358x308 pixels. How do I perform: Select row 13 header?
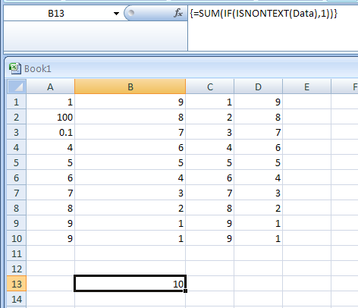17,284
